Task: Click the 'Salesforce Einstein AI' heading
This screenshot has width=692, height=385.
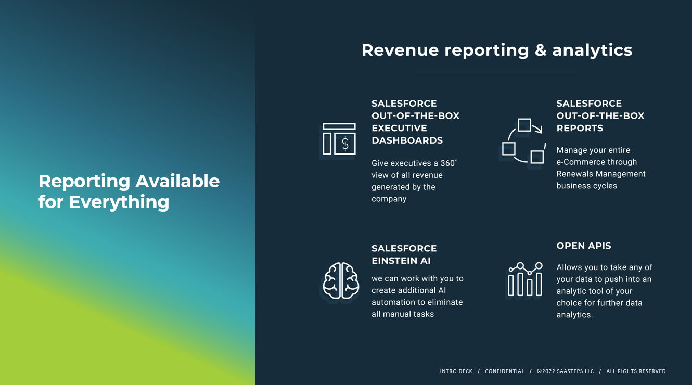Action: pyautogui.click(x=404, y=254)
